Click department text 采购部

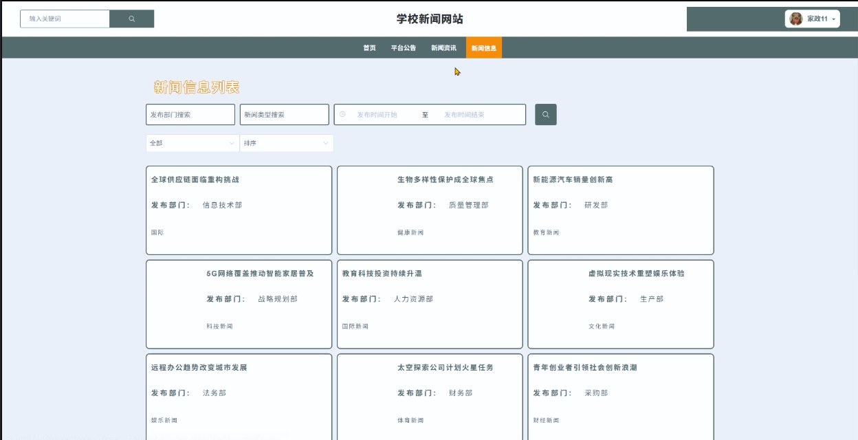pyautogui.click(x=596, y=393)
